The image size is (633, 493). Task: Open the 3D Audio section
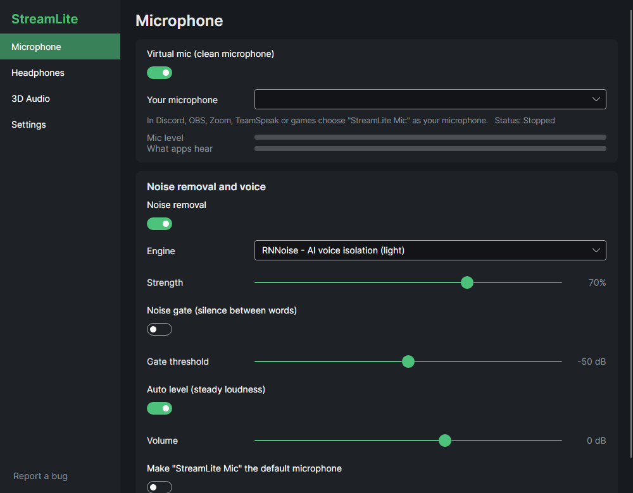coord(60,99)
